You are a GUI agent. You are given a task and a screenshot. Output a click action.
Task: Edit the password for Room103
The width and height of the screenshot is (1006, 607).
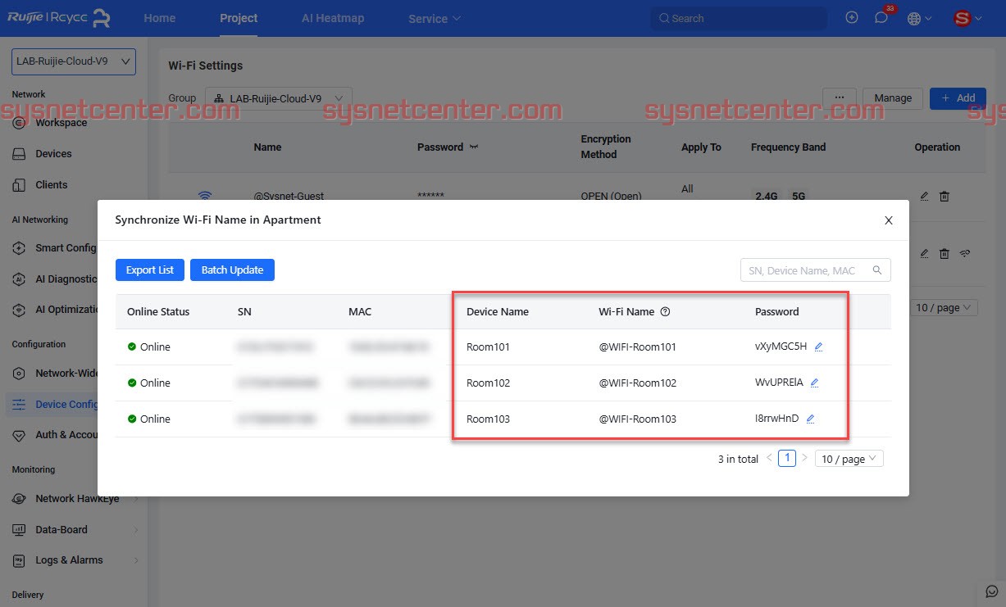coord(810,419)
